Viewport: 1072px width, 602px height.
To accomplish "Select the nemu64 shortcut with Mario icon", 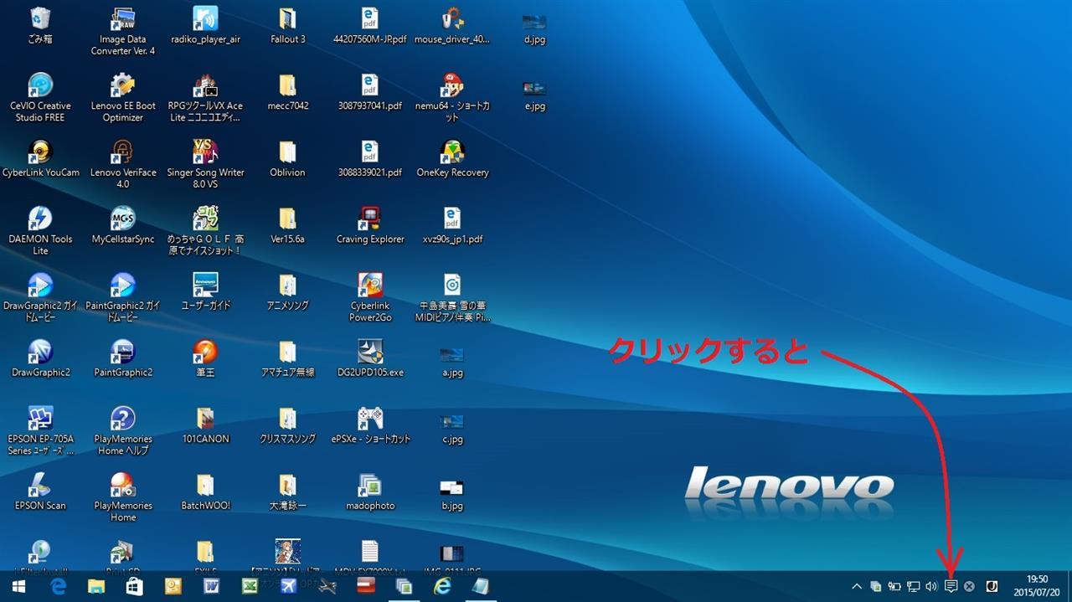I will (452, 97).
